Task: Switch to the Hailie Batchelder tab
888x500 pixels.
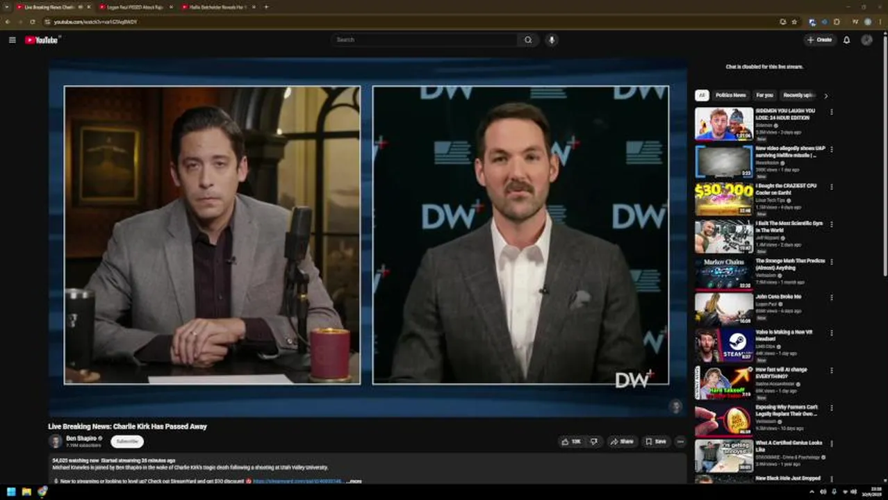Action: click(217, 7)
